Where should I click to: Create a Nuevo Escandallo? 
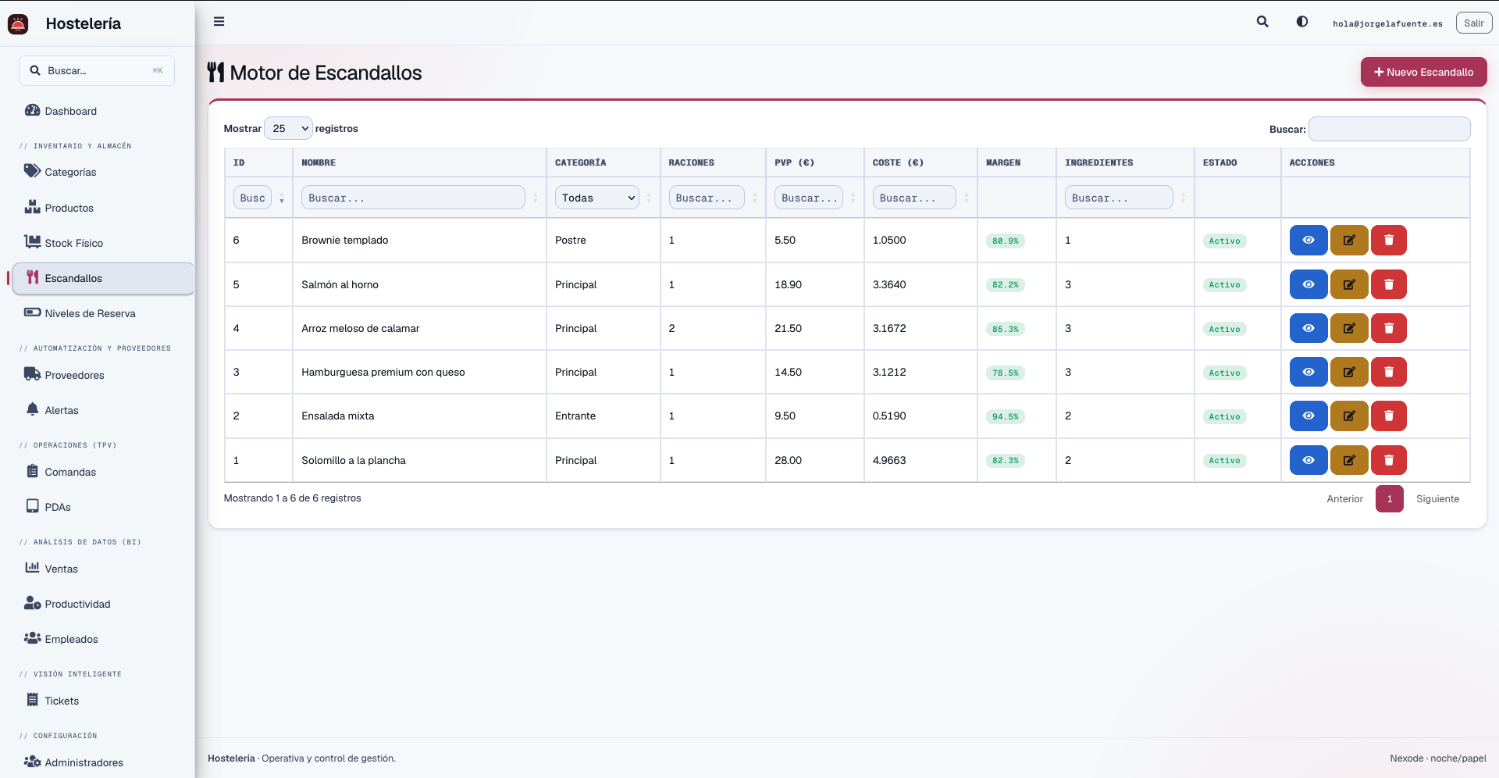pos(1423,72)
